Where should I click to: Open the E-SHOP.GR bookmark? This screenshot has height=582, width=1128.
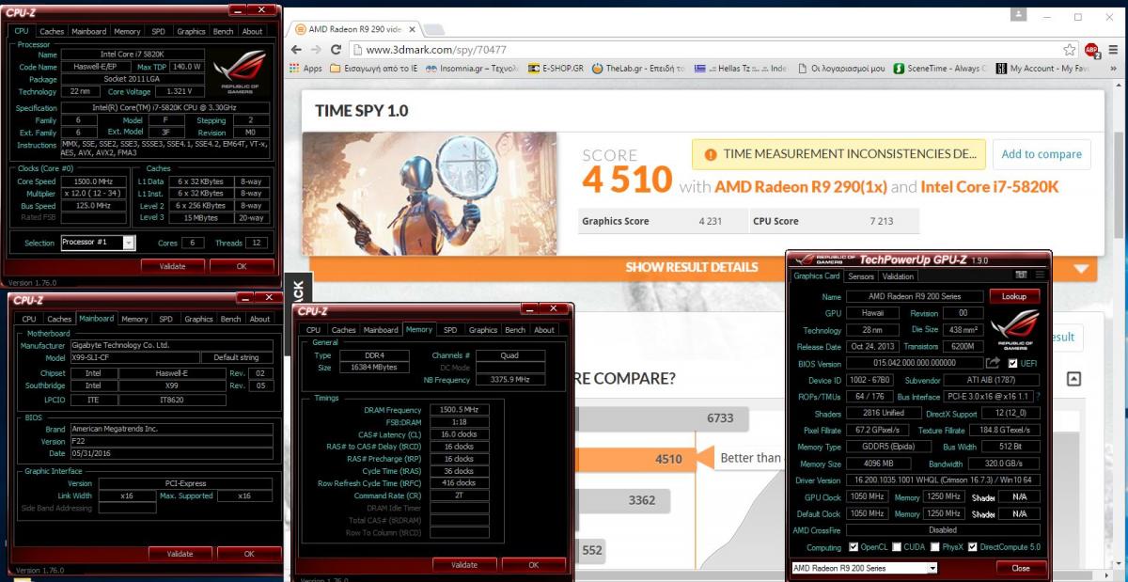(556, 69)
